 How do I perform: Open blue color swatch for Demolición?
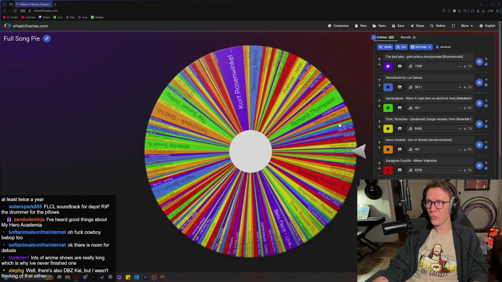pos(388,87)
